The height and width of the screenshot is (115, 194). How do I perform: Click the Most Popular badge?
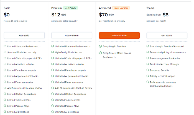71,8
